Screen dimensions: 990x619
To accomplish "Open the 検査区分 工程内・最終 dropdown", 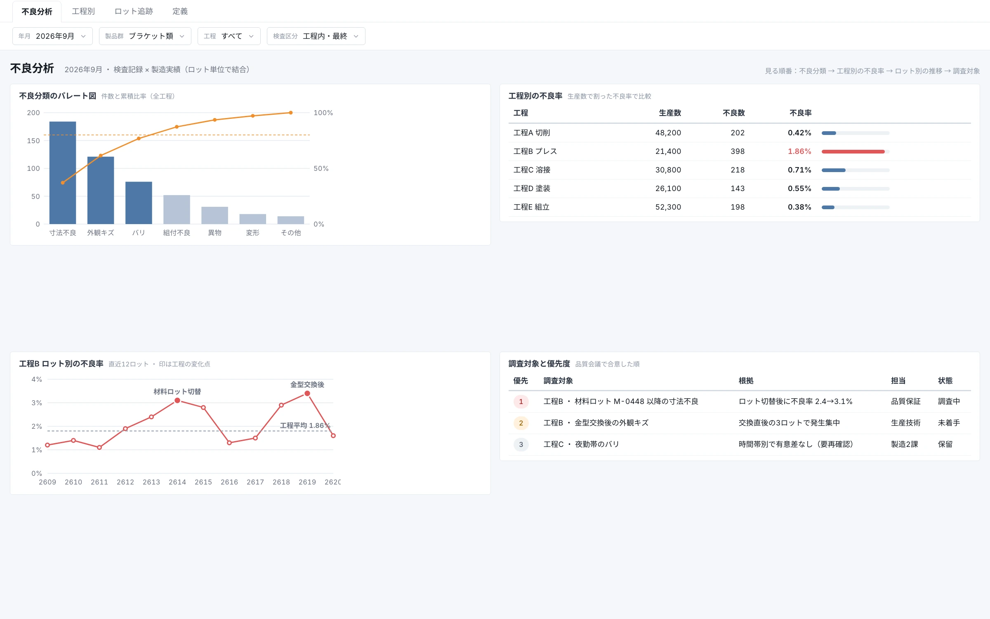I will point(316,36).
